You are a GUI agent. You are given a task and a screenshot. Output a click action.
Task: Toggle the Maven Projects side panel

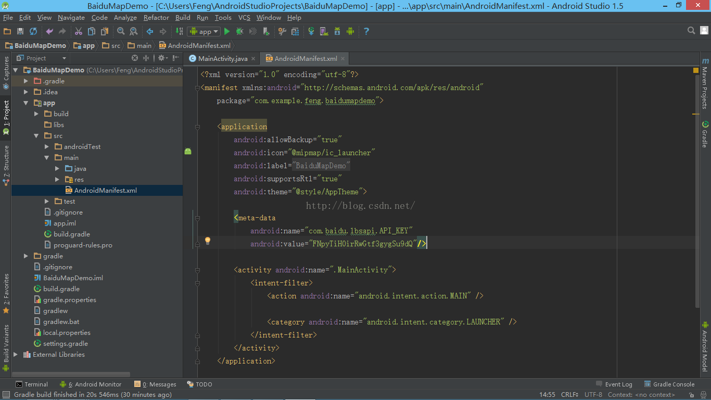point(705,84)
